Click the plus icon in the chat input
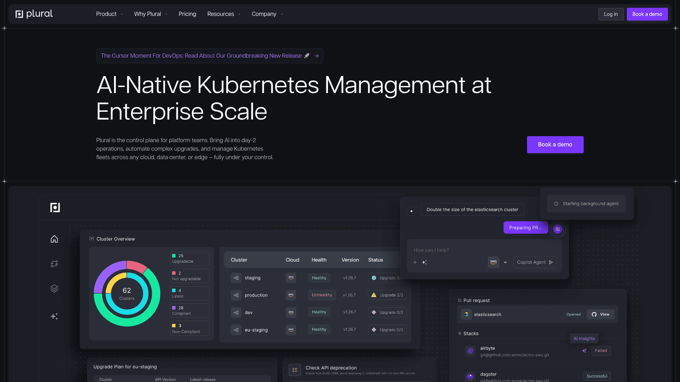680x382 pixels. (x=415, y=262)
